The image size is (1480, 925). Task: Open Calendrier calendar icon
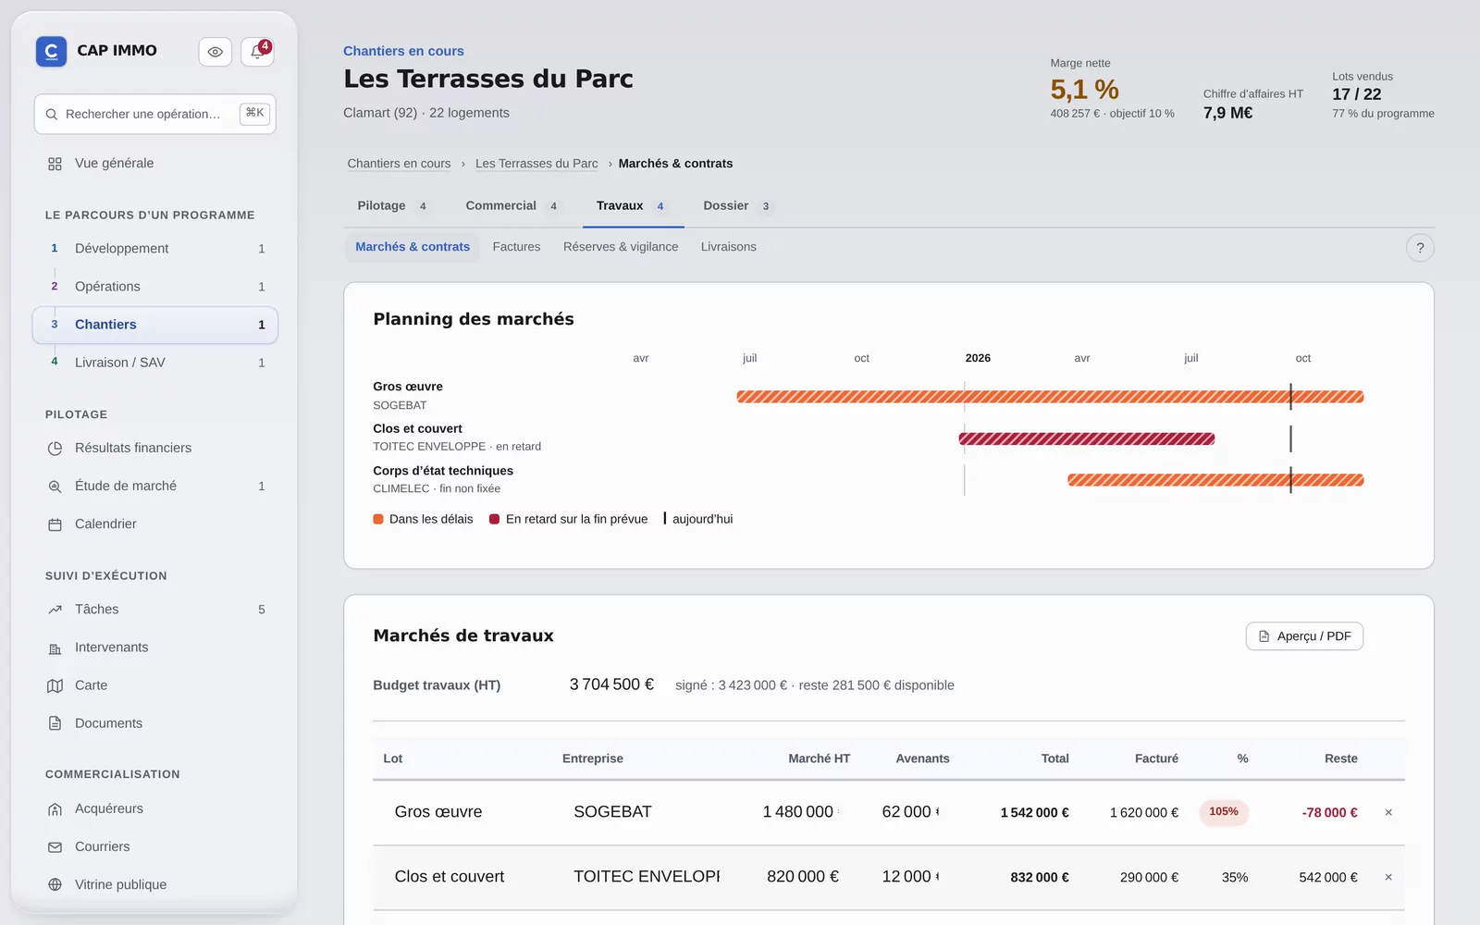tap(55, 524)
